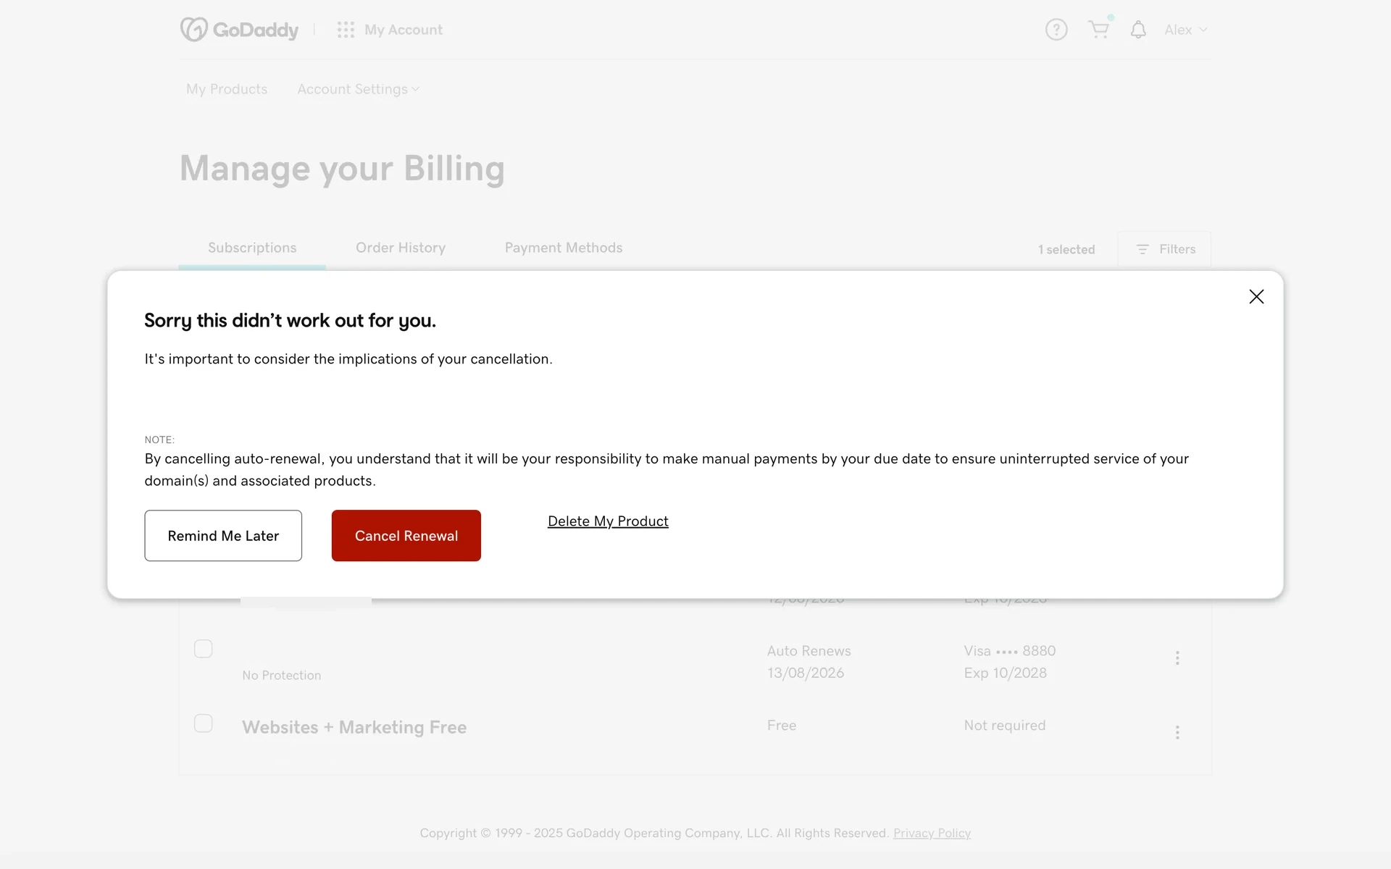
Task: Confirm with Cancel Renewal button
Action: pyautogui.click(x=406, y=536)
